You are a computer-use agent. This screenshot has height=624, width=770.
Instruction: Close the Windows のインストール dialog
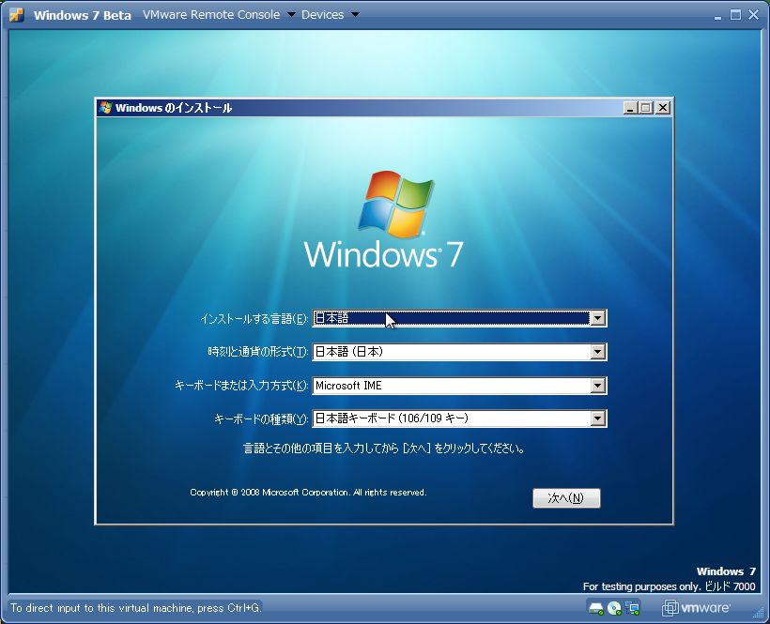[663, 107]
